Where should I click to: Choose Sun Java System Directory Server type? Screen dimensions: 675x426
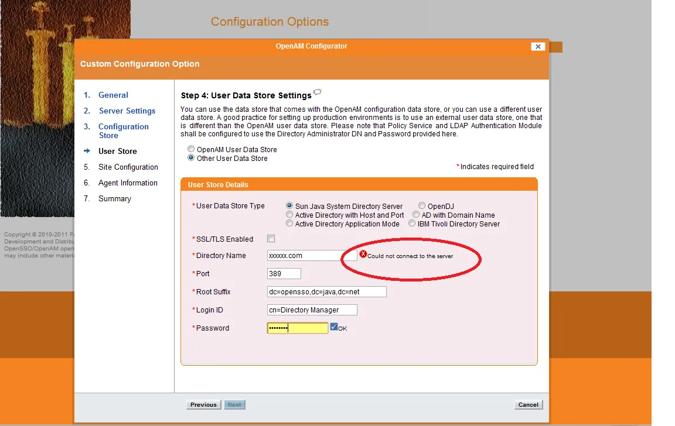(x=289, y=205)
